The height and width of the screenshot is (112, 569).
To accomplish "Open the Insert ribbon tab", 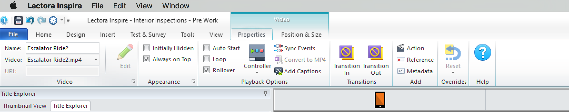I will pyautogui.click(x=107, y=35).
